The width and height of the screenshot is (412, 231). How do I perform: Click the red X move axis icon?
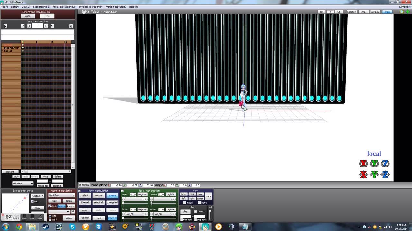point(363,175)
